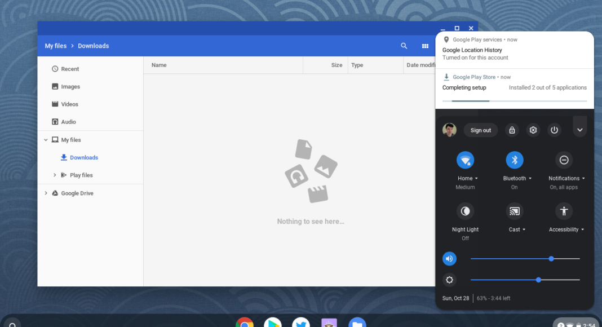The width and height of the screenshot is (602, 327).
Task: Click the Sign out button
Action: tap(481, 130)
